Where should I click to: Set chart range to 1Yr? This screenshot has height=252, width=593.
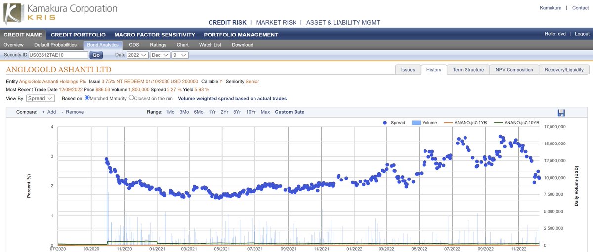212,112
